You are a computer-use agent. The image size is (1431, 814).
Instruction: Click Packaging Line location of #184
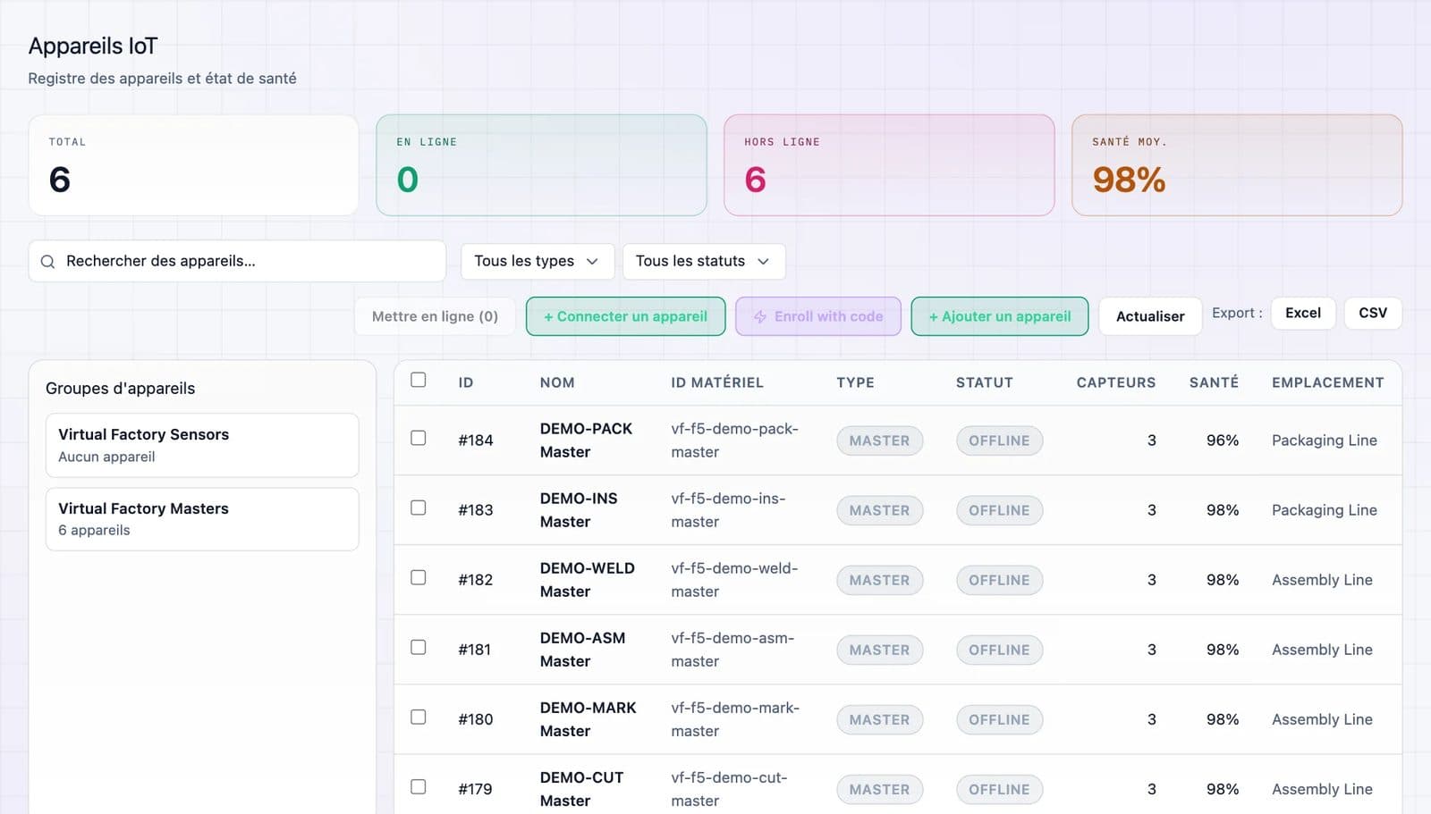pyautogui.click(x=1324, y=441)
